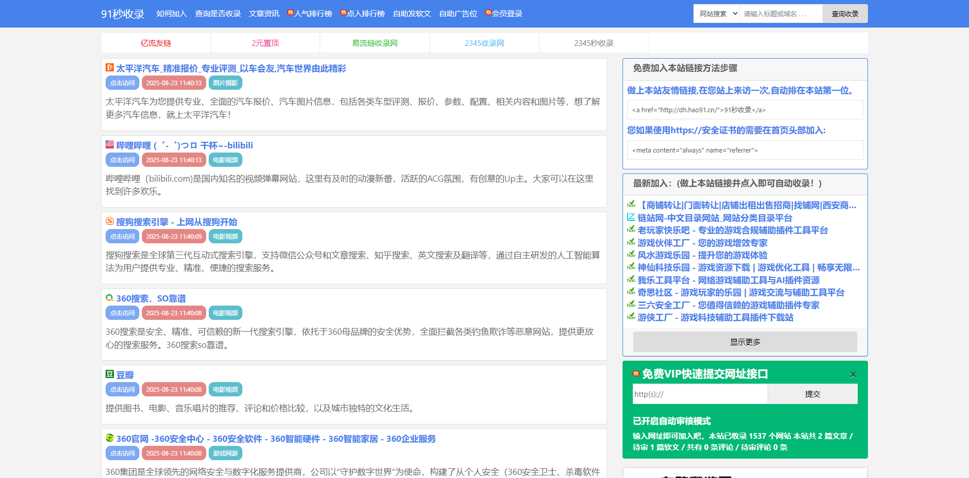This screenshot has height=478, width=969.
Task: Click the 91秒收录 site logo
Action: tap(123, 14)
